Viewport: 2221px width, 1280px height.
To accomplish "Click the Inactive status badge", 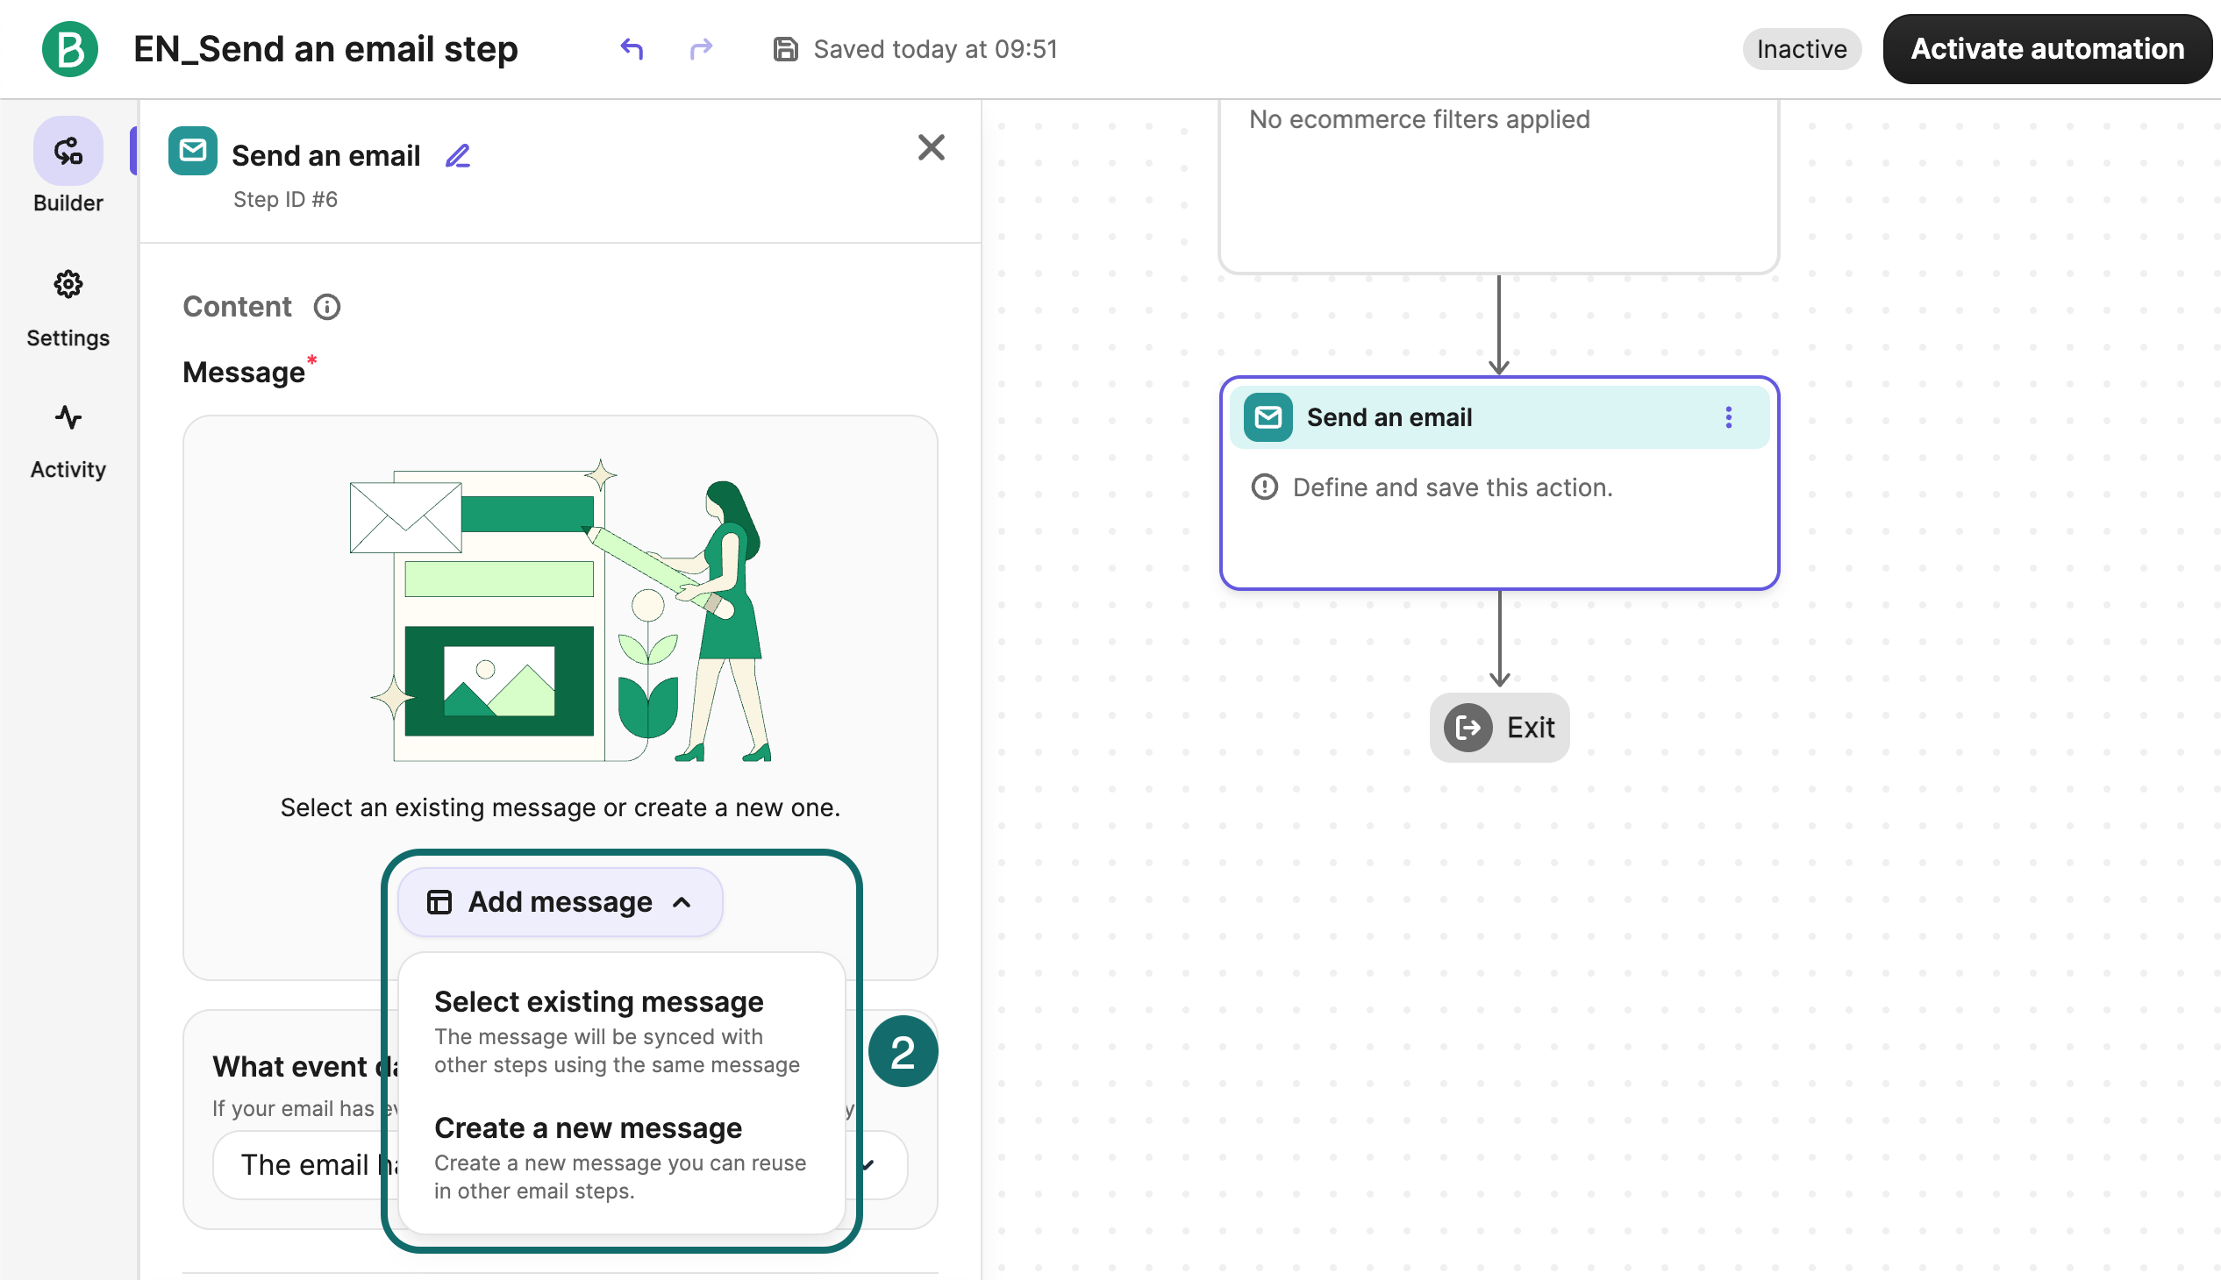I will 1801,49.
